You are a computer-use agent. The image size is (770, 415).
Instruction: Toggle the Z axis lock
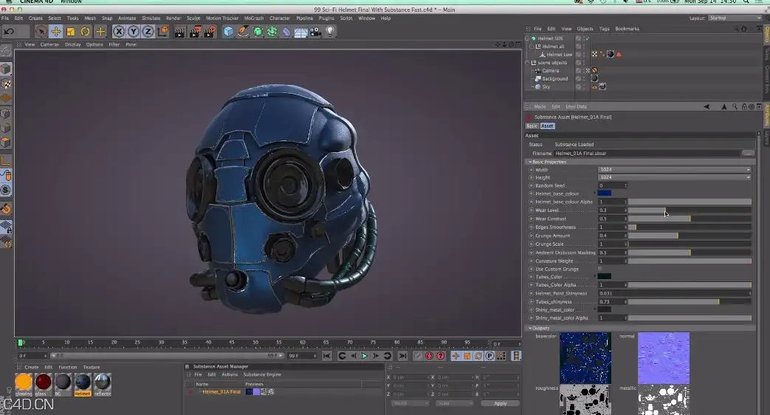148,32
